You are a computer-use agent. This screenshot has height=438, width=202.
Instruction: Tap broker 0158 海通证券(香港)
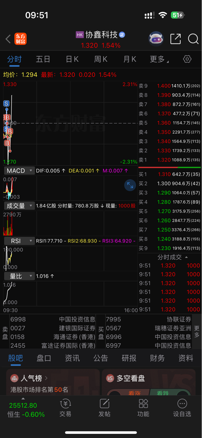(x=53, y=337)
